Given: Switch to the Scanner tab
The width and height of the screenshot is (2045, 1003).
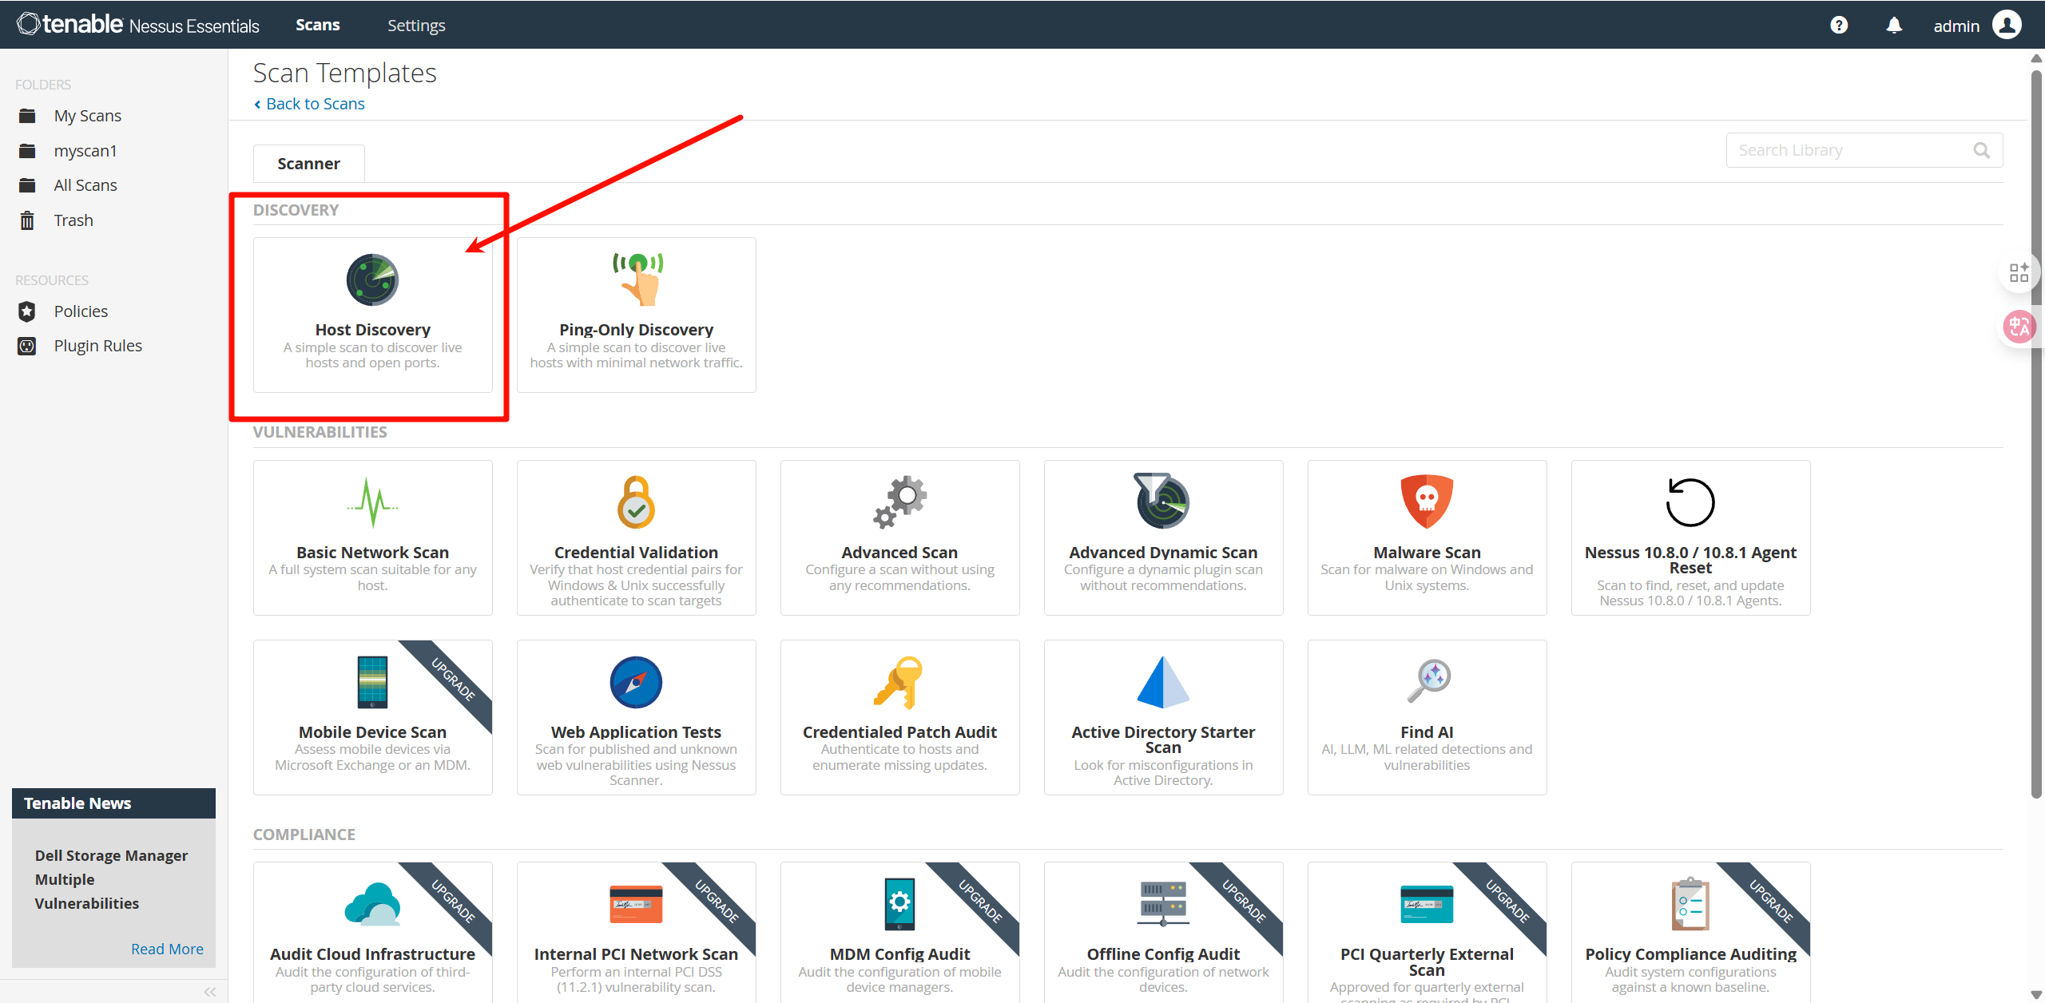Looking at the screenshot, I should click(308, 164).
